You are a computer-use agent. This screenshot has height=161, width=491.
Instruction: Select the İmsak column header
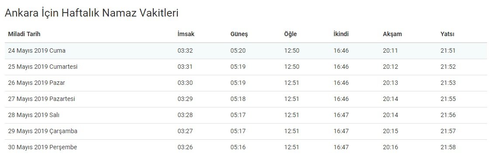tap(186, 34)
